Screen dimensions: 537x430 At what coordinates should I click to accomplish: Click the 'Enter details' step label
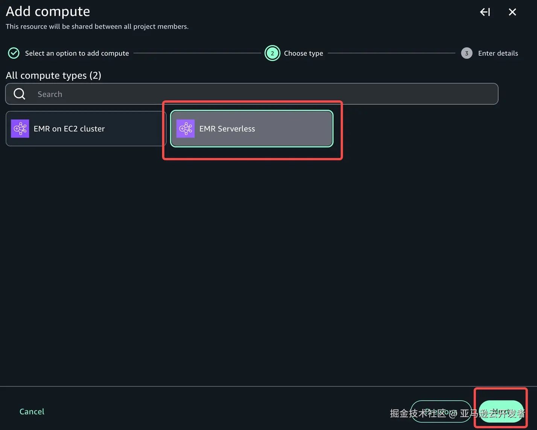click(x=498, y=53)
